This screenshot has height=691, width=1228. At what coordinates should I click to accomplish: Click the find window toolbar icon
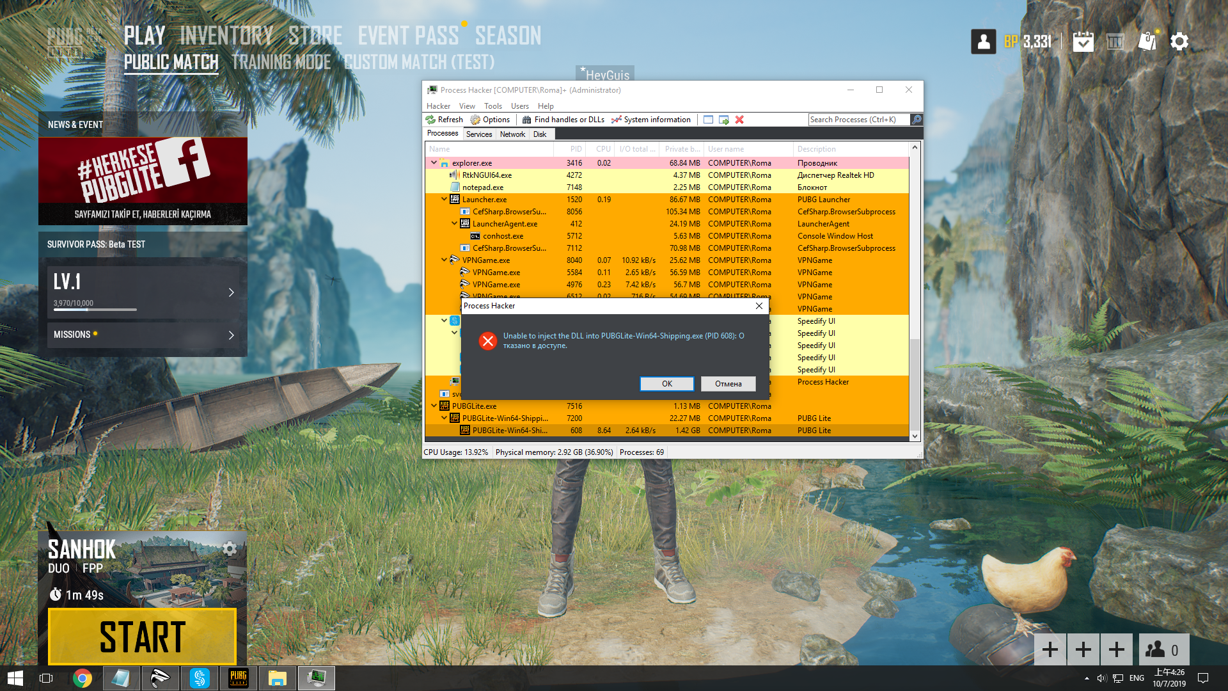point(708,120)
